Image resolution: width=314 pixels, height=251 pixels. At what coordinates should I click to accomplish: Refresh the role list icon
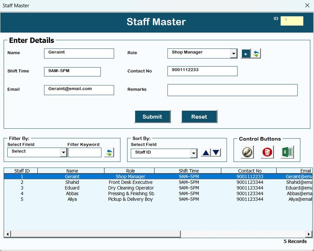pos(256,54)
